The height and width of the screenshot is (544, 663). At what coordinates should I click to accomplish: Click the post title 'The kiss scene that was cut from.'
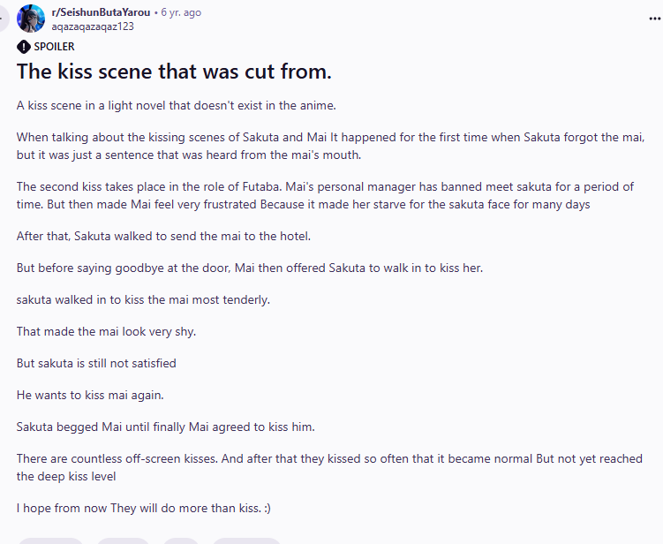coord(174,71)
